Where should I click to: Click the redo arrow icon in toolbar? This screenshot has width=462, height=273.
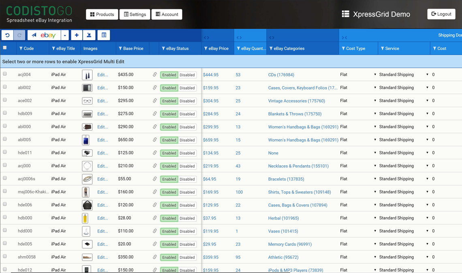click(x=19, y=35)
